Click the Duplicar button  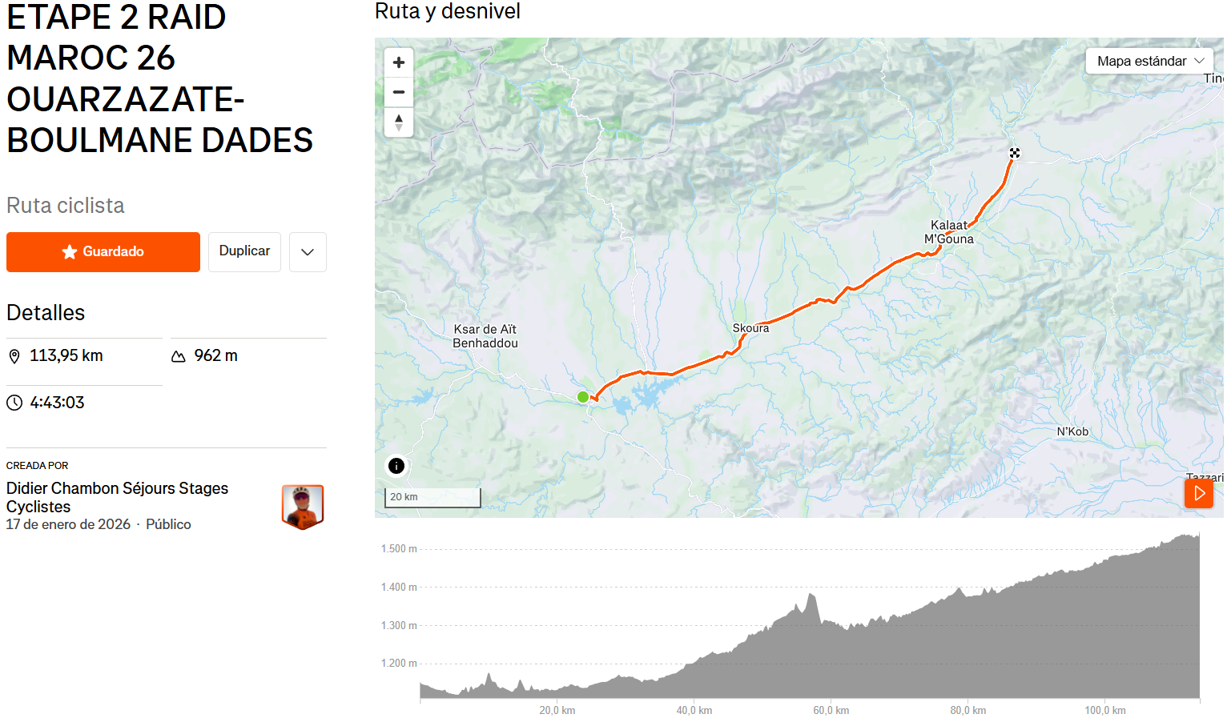pyautogui.click(x=244, y=251)
